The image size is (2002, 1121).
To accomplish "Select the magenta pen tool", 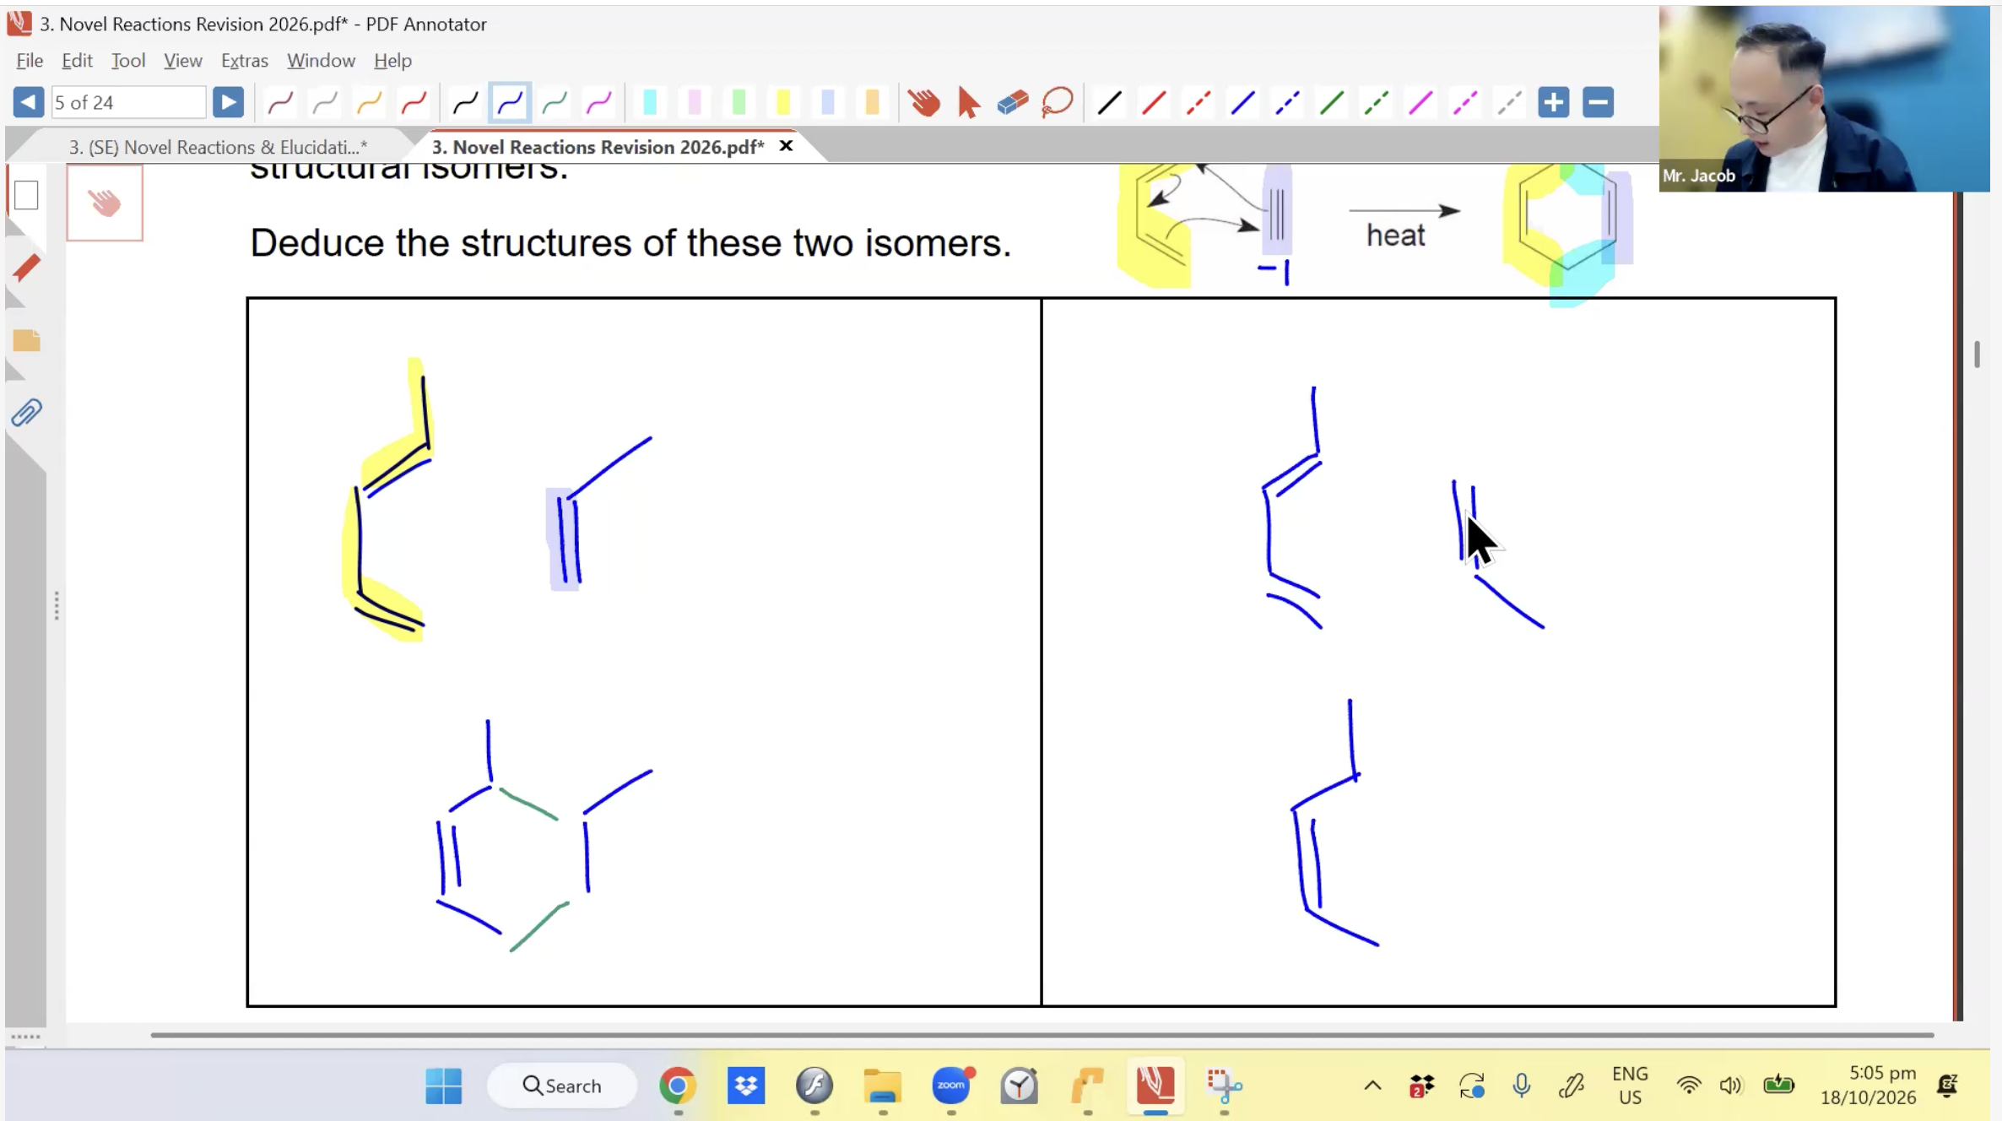I will tap(599, 103).
